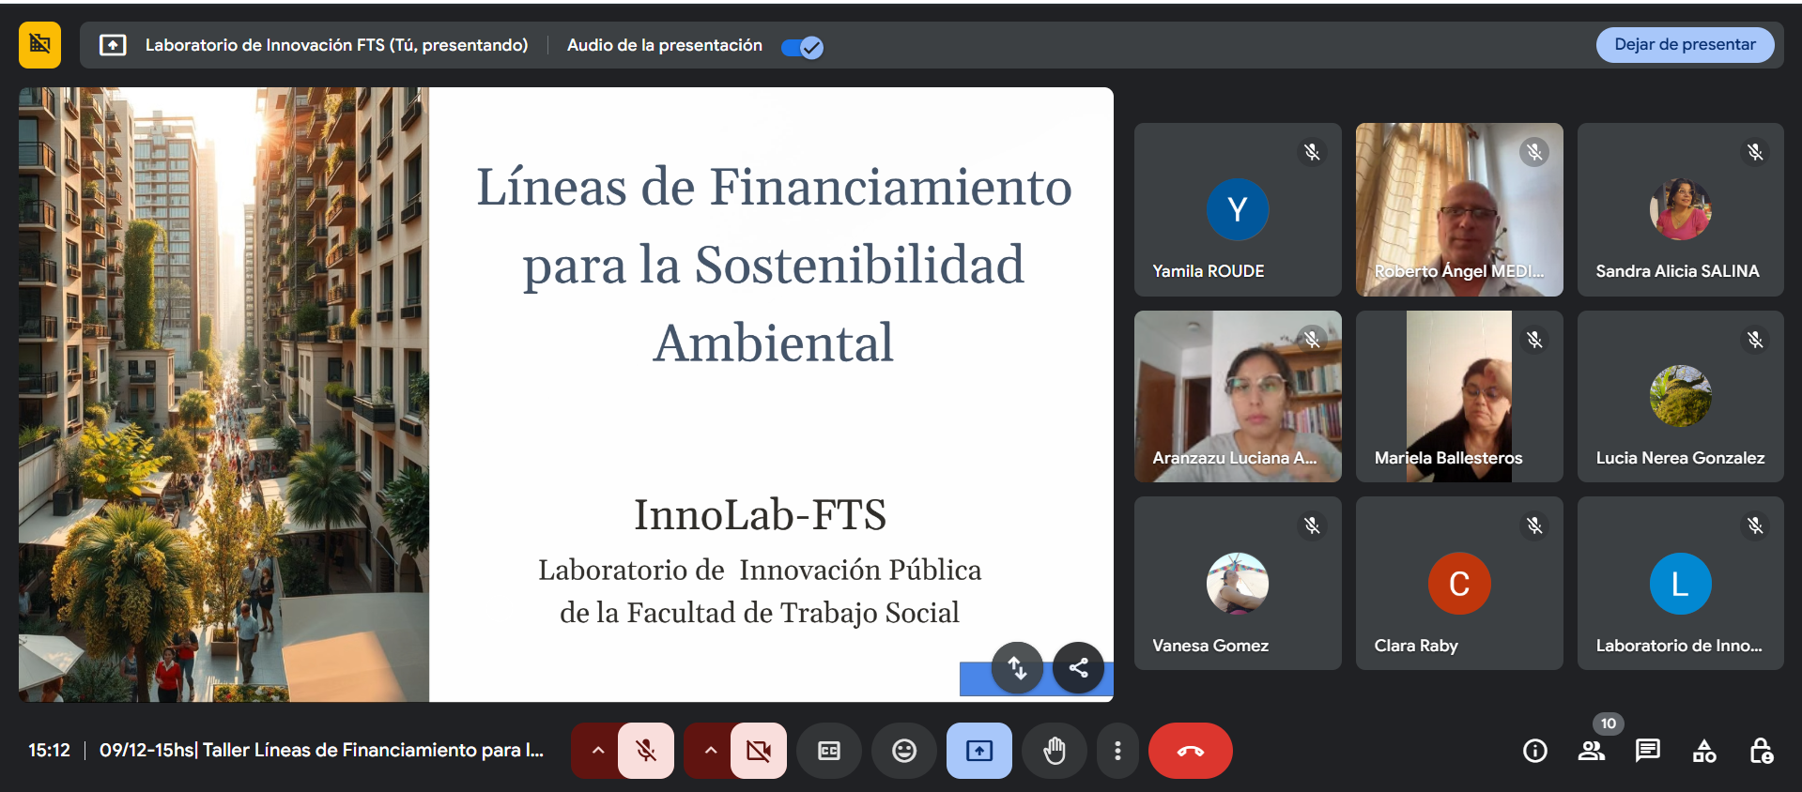Open chat messages icon
Screen dimensions: 1802x792
pyautogui.click(x=1648, y=751)
